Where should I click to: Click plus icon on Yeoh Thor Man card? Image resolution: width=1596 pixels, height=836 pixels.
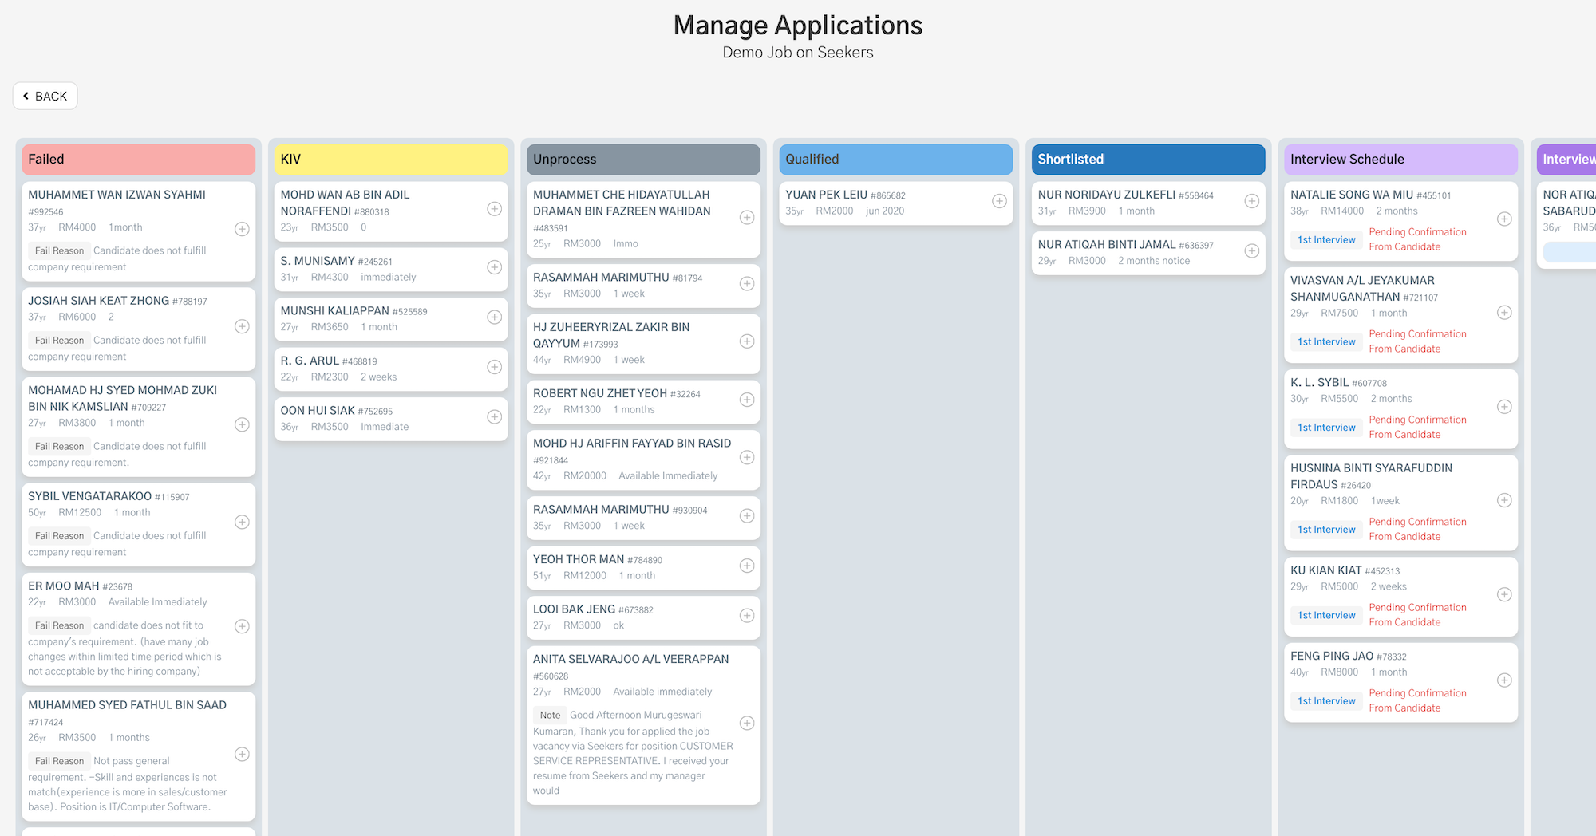pyautogui.click(x=747, y=566)
